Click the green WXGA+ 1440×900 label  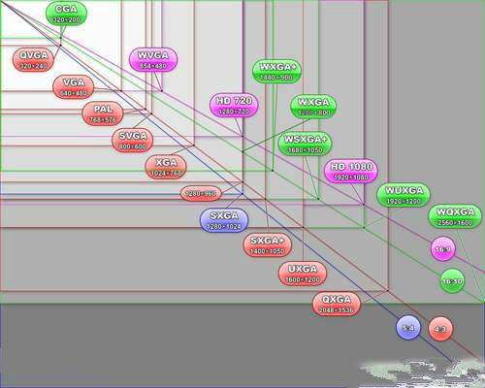click(276, 72)
